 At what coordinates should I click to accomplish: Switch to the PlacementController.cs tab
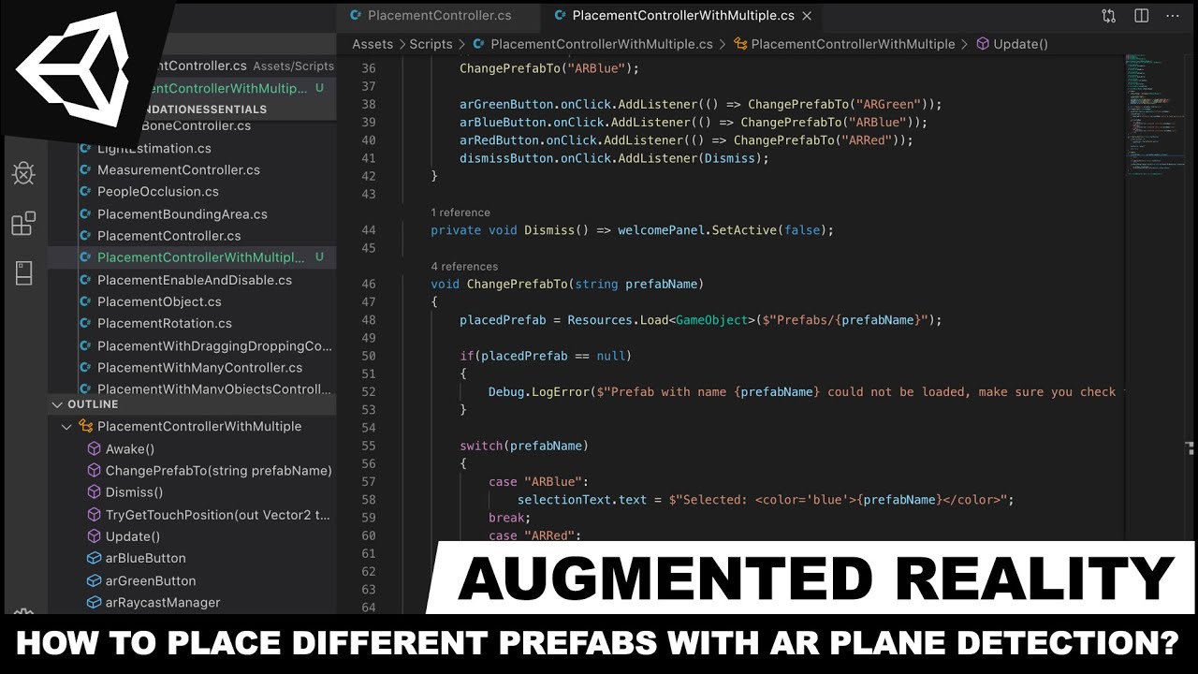tap(439, 16)
